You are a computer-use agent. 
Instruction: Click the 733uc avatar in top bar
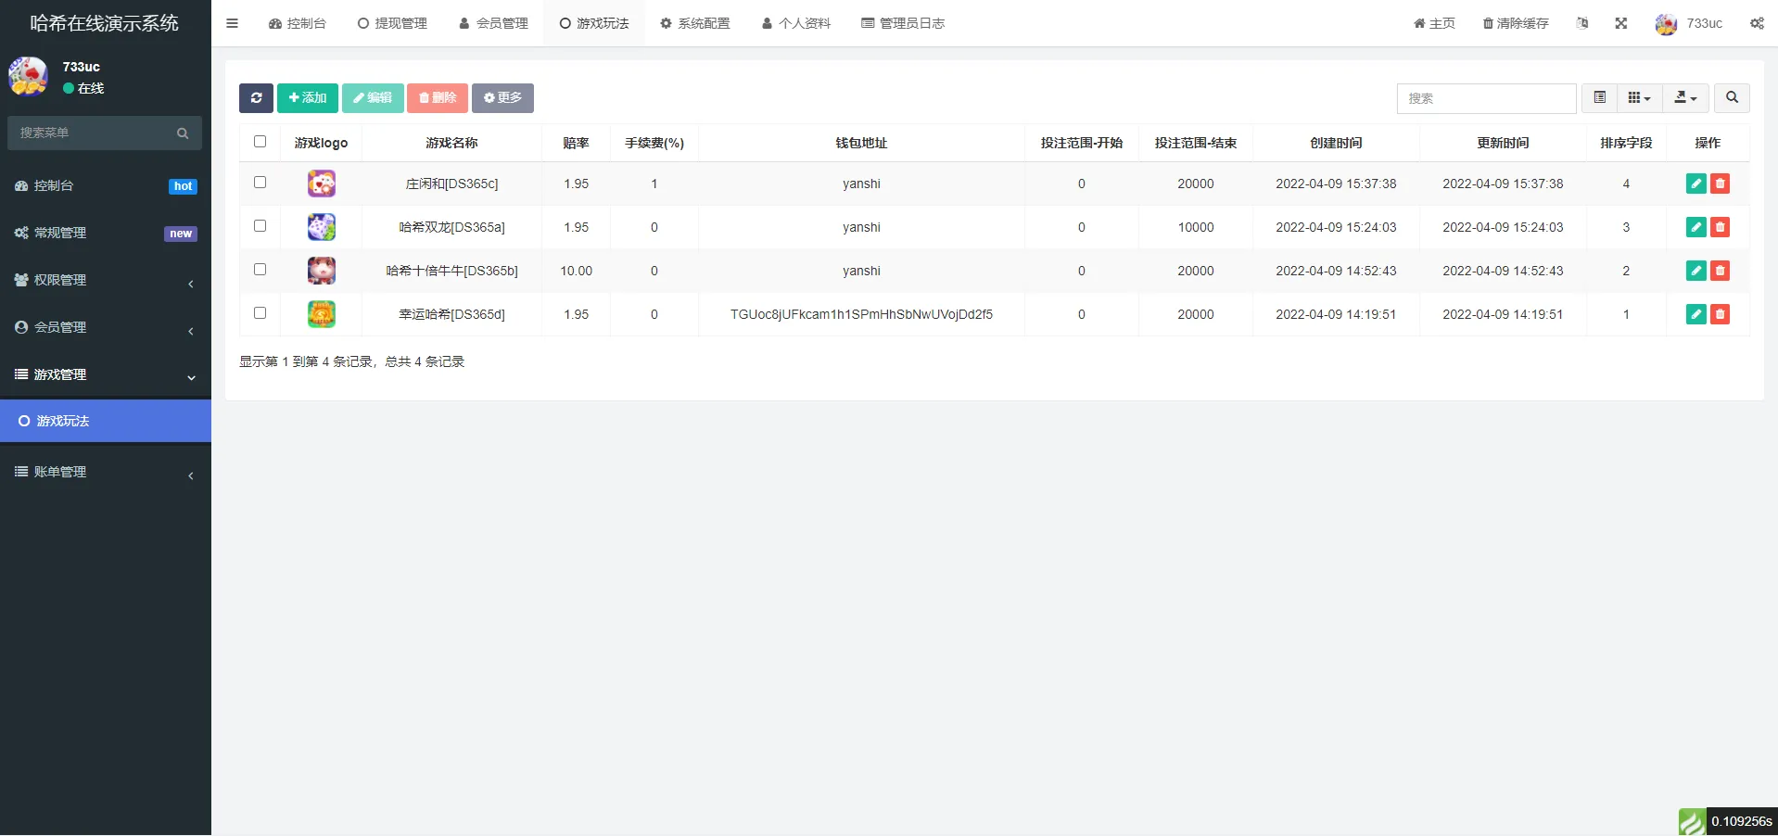click(x=1666, y=24)
